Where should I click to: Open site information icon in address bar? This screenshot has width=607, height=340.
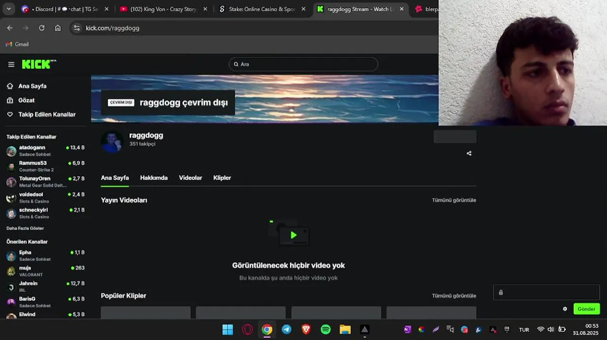pos(77,28)
